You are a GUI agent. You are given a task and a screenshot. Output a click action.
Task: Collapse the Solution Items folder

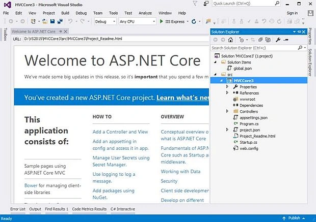pyautogui.click(x=215, y=62)
